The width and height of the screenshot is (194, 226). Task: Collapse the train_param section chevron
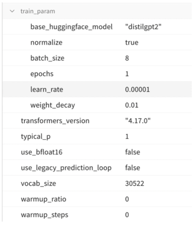point(12,12)
